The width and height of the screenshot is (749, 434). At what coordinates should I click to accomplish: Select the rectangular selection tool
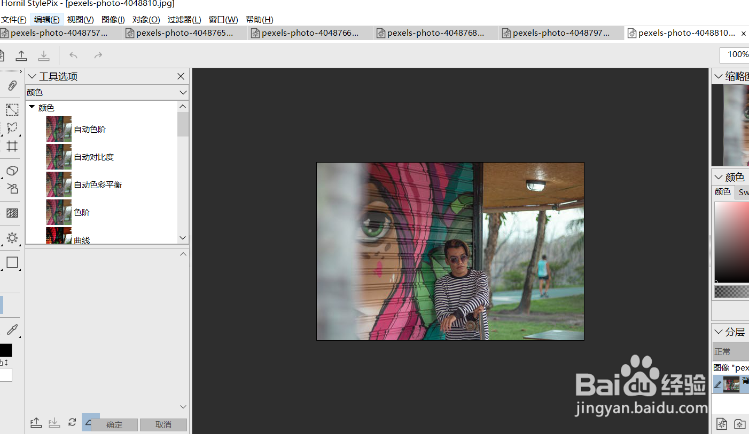click(12, 110)
